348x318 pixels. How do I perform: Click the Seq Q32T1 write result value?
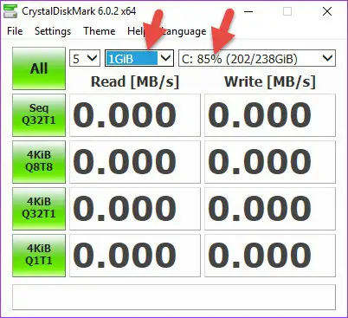click(270, 115)
